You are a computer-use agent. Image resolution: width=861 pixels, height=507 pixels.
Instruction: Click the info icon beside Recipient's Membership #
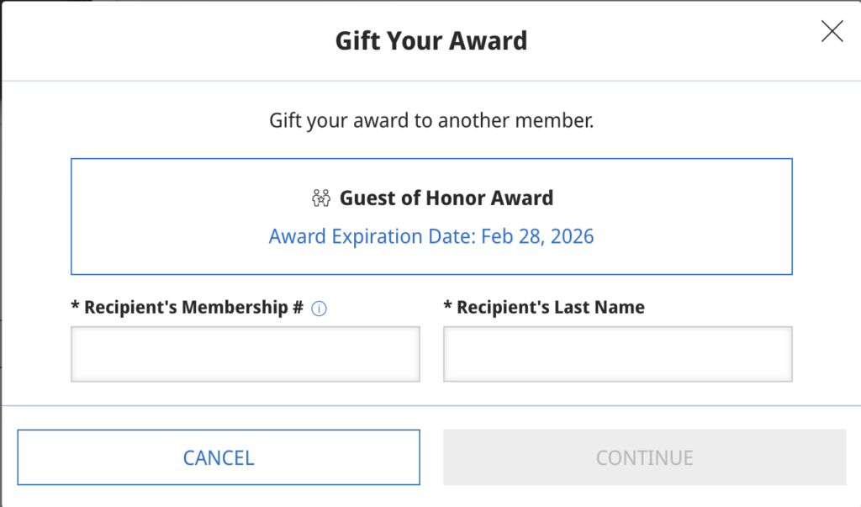(319, 309)
